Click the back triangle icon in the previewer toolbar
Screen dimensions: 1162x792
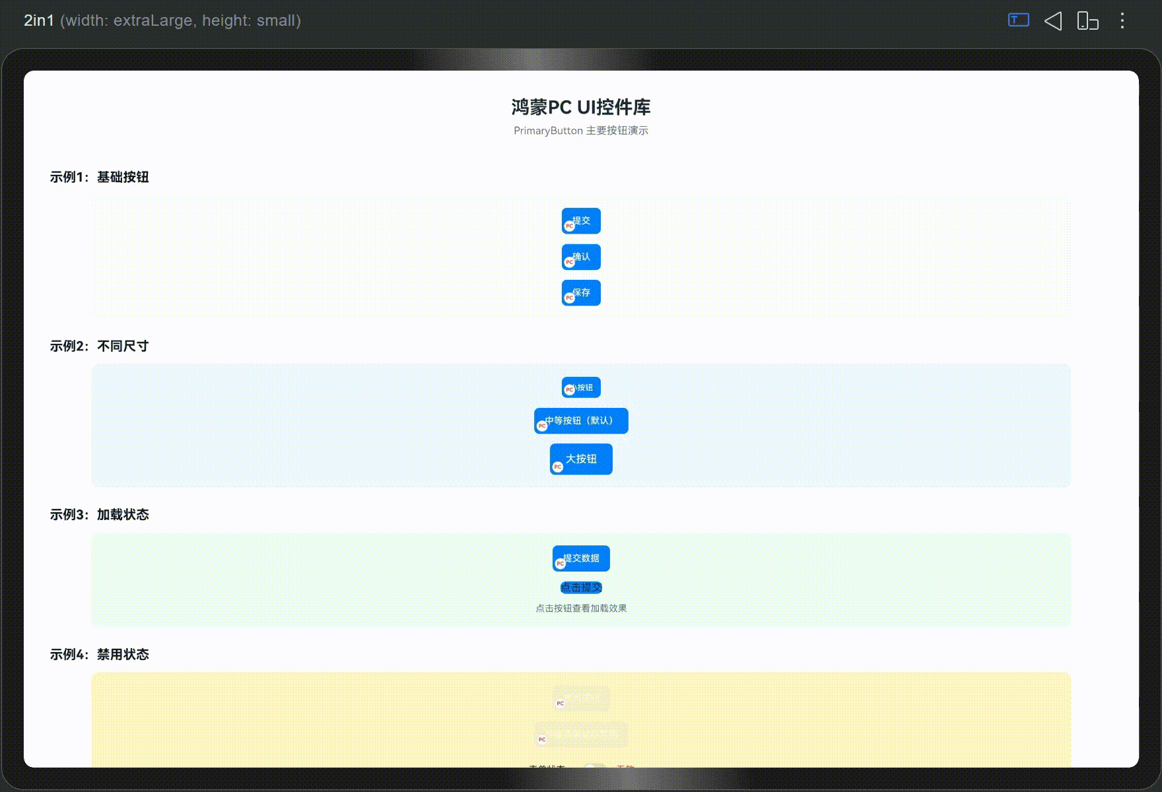1053,21
